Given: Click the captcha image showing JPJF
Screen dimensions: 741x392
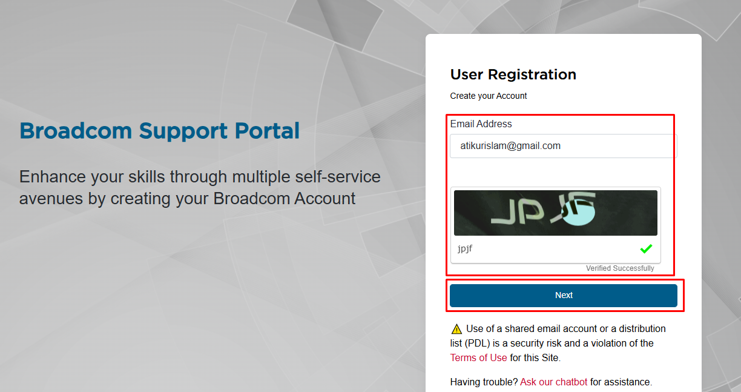Looking at the screenshot, I should point(556,213).
